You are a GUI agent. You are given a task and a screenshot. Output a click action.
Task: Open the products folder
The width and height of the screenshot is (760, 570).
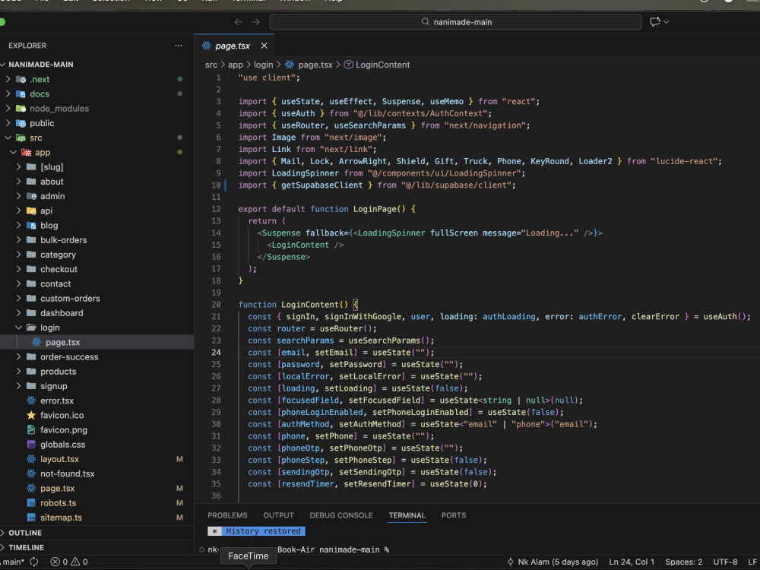pyautogui.click(x=59, y=372)
